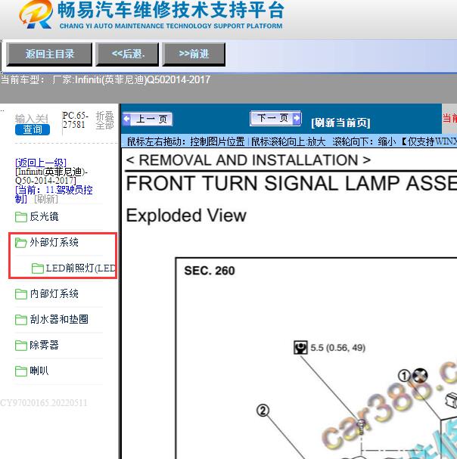Click the mouse drag instructions hint text
This screenshot has width=457, height=459.
[291, 141]
